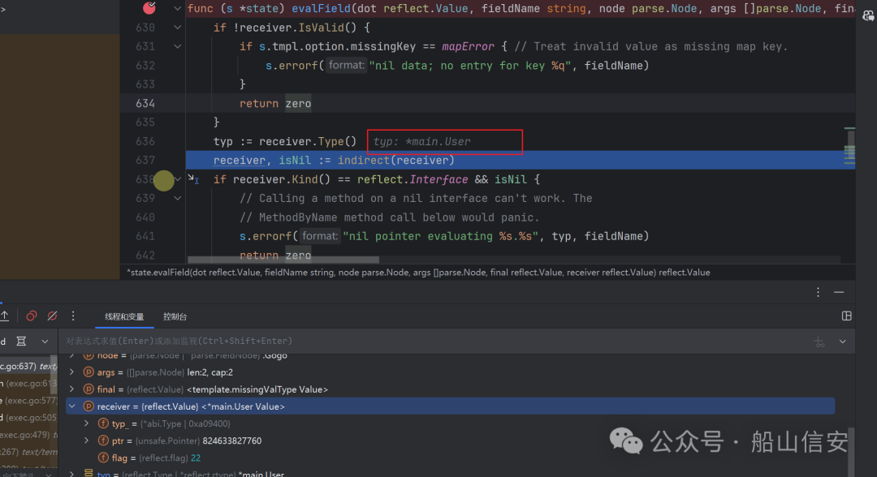Collapse the receiver variable node
The image size is (877, 477).
point(71,406)
